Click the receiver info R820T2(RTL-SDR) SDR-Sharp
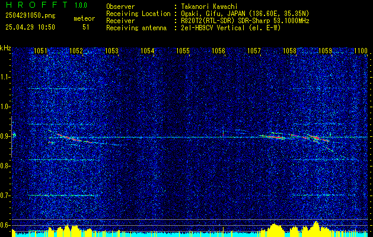This screenshot has height=237, width=373. [x=227, y=21]
